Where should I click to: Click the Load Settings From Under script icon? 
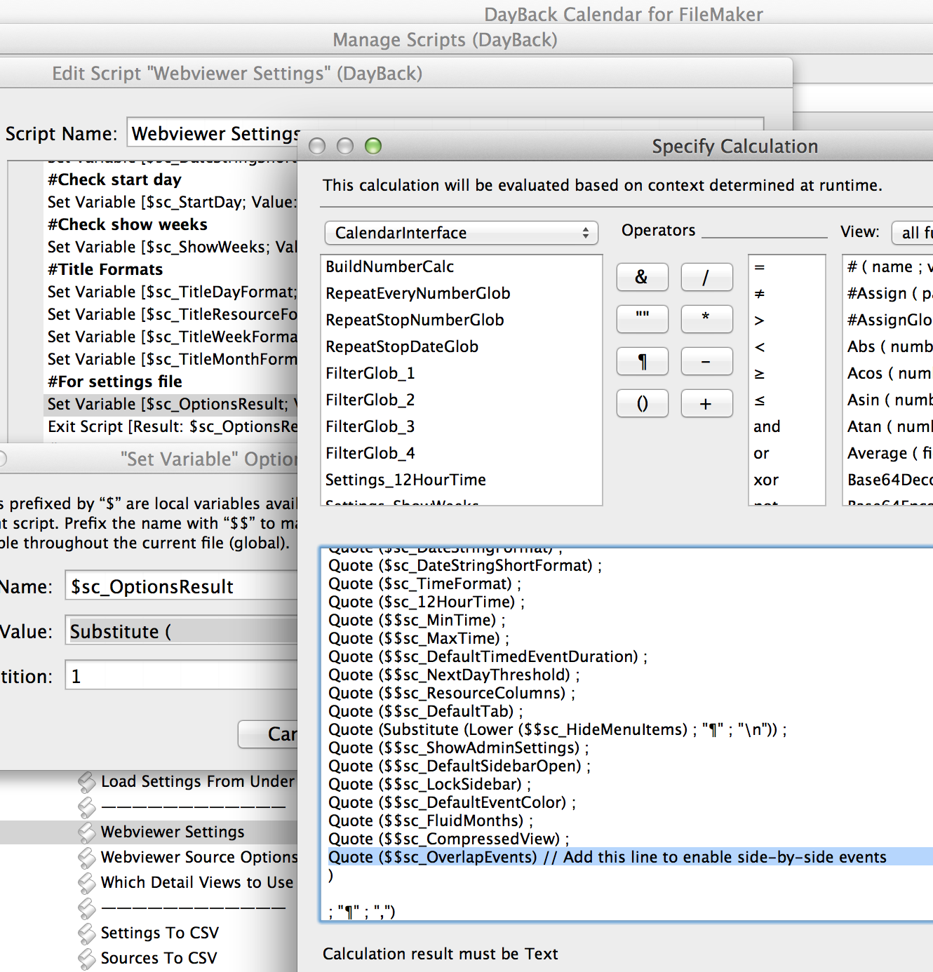(87, 782)
